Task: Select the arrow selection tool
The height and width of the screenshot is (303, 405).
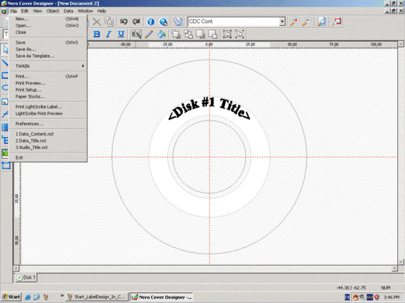Action: pos(5,49)
